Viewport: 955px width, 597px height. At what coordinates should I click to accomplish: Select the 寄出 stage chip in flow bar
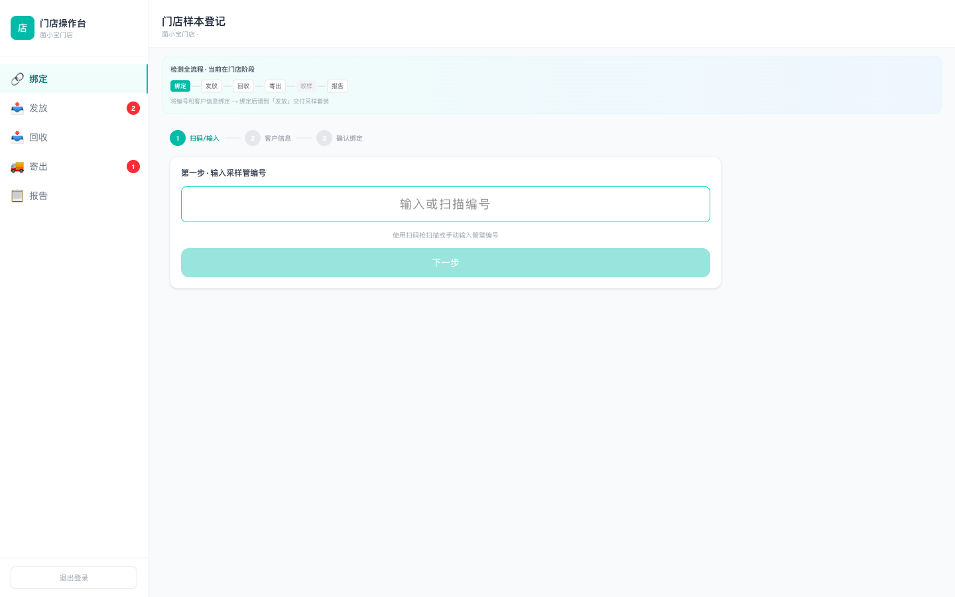(x=275, y=86)
